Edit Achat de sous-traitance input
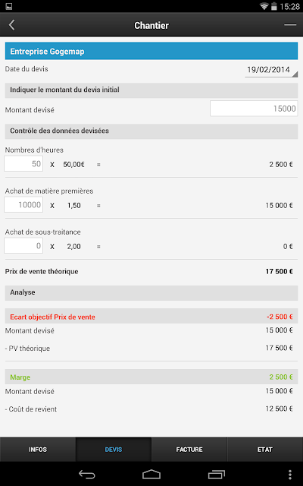This screenshot has height=486, width=303. tap(23, 246)
